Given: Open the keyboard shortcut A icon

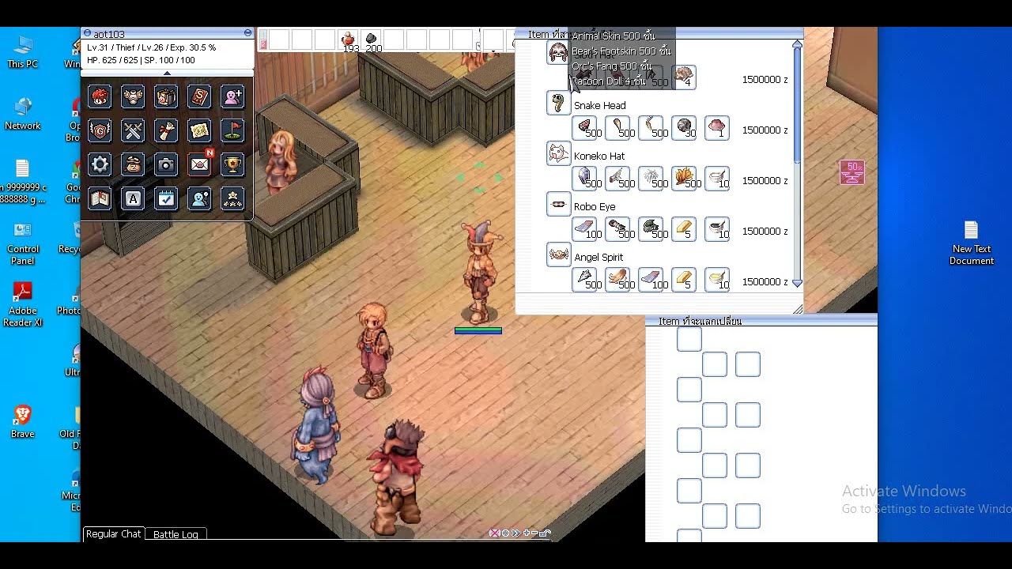Looking at the screenshot, I should [133, 199].
